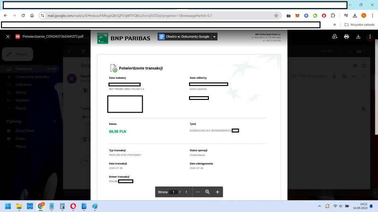This screenshot has height=212, width=378.
Task: Bookmark this page with the star icon
Action: coord(276,16)
